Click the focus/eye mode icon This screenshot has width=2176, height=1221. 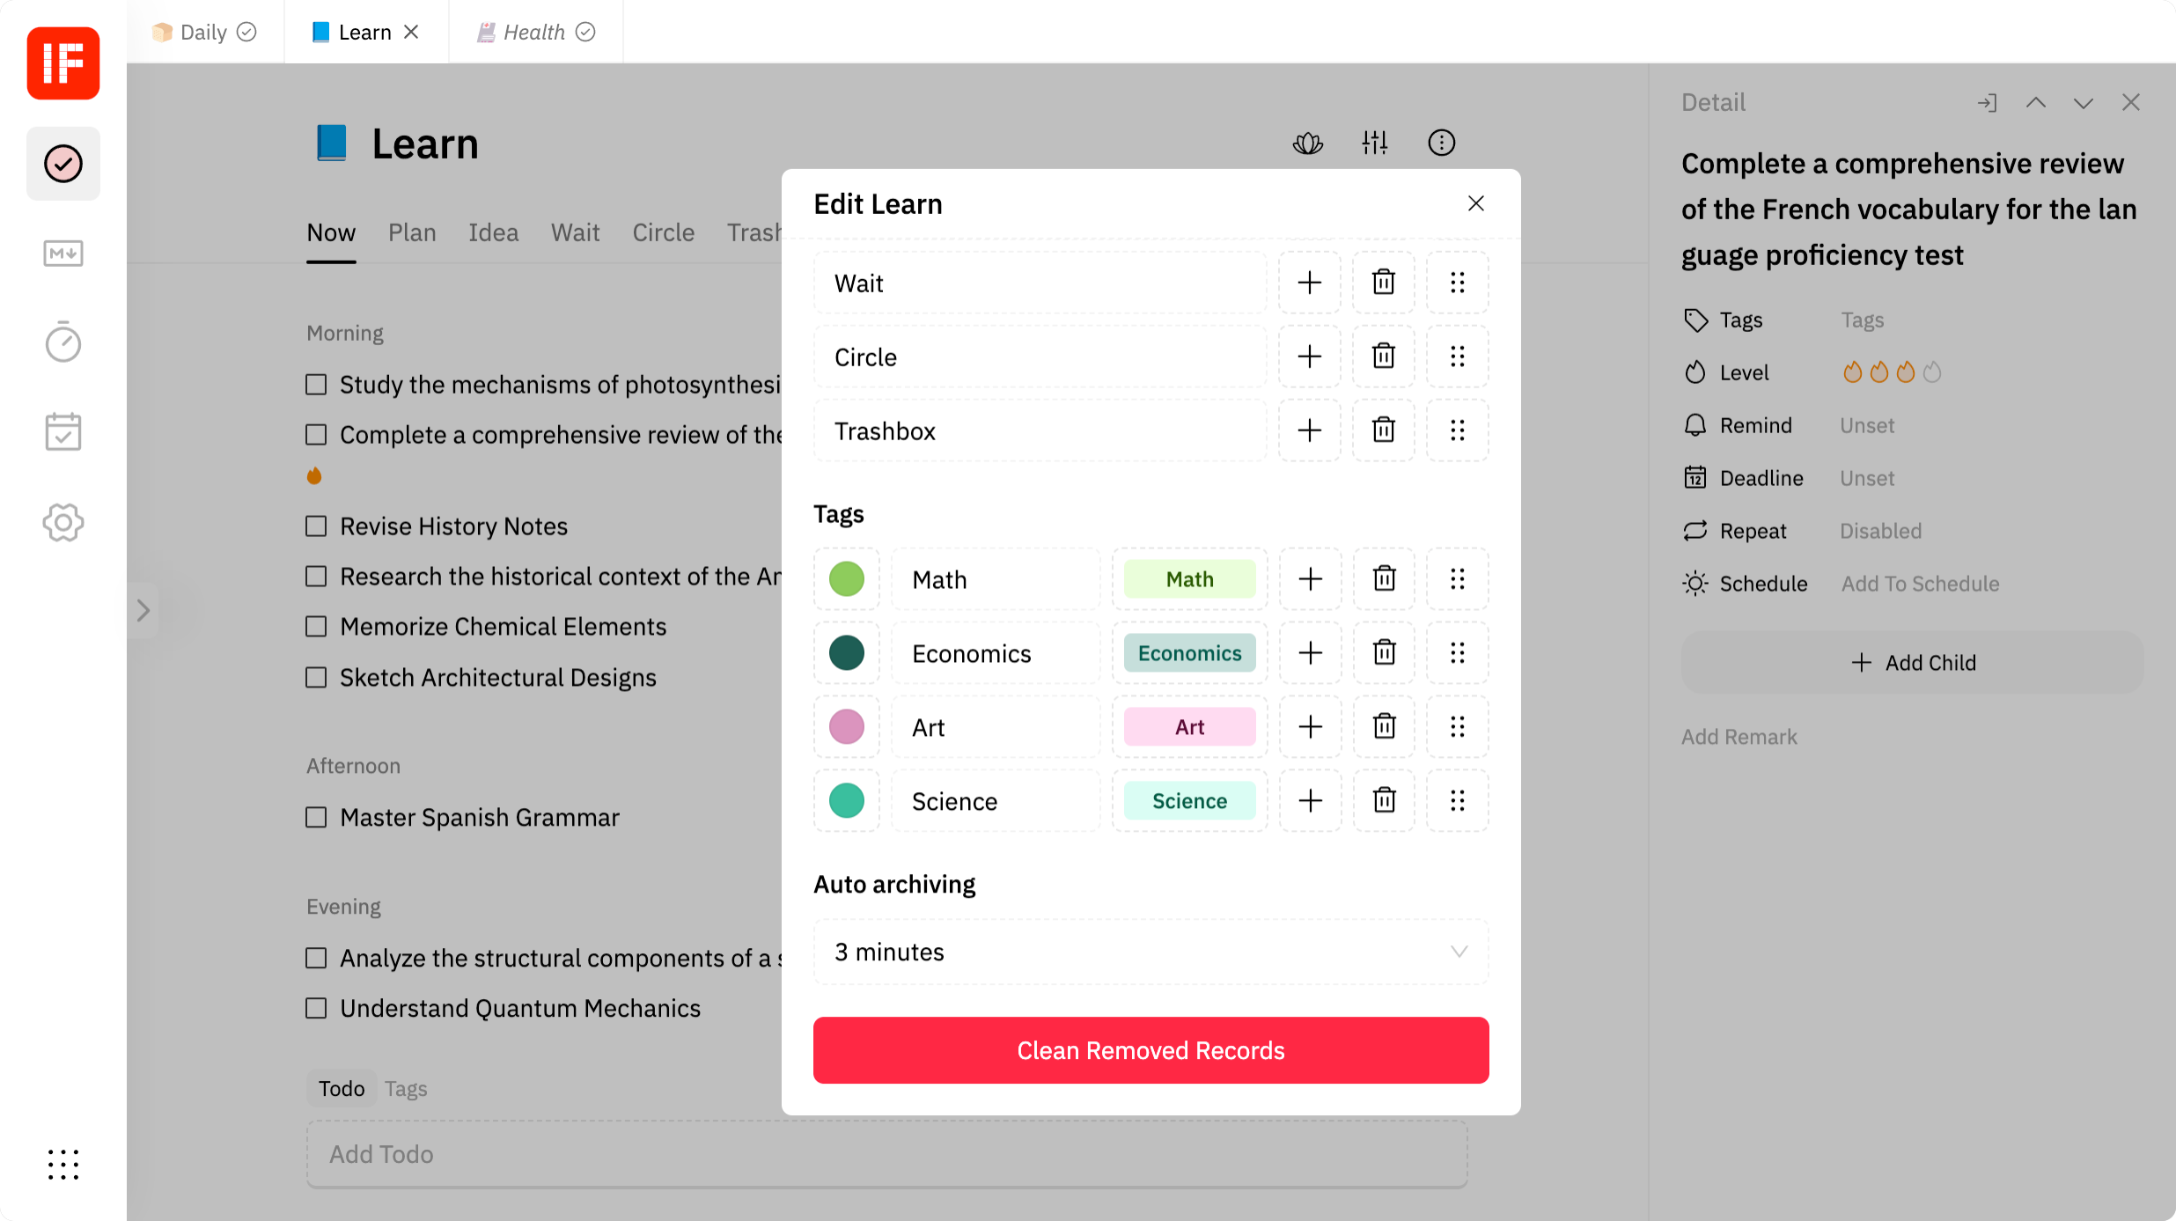pos(1308,142)
